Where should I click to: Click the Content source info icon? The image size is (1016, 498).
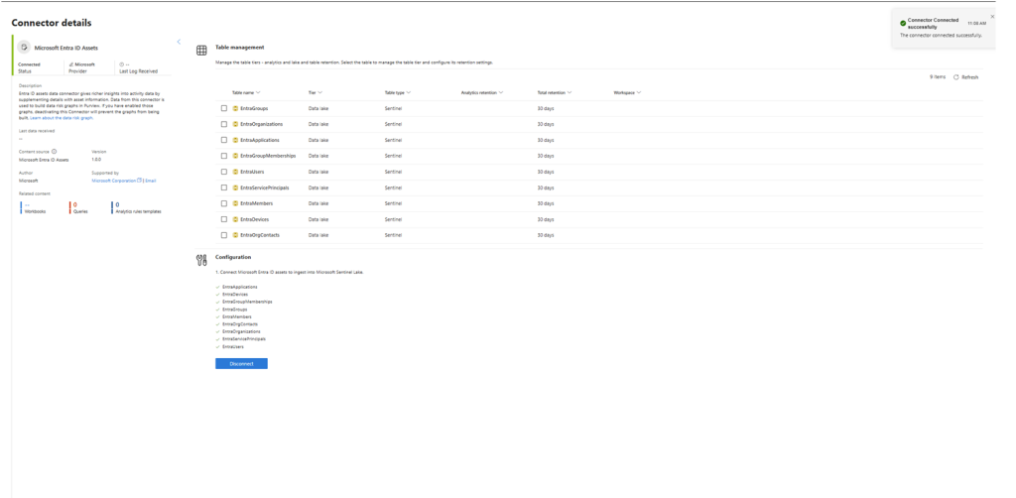coord(55,151)
